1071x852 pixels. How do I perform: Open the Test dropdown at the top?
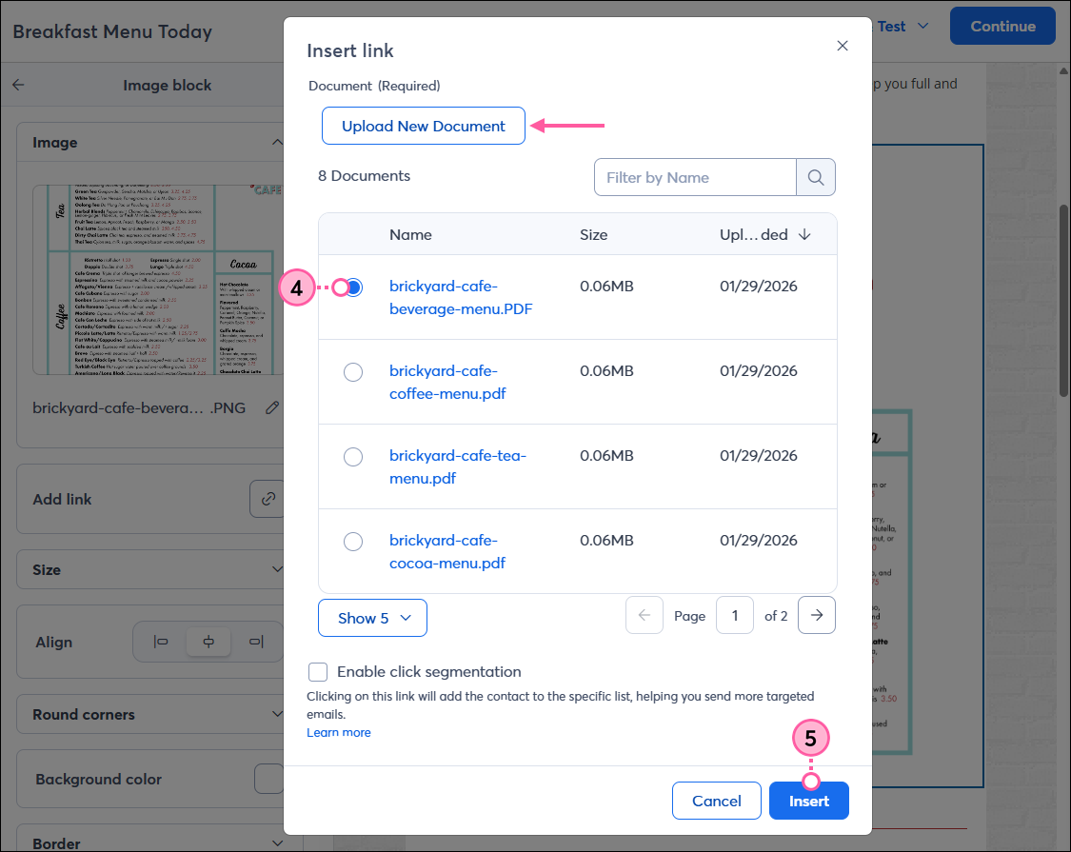click(x=899, y=26)
